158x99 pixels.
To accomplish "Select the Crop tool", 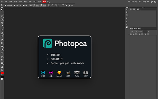I will [2, 23].
